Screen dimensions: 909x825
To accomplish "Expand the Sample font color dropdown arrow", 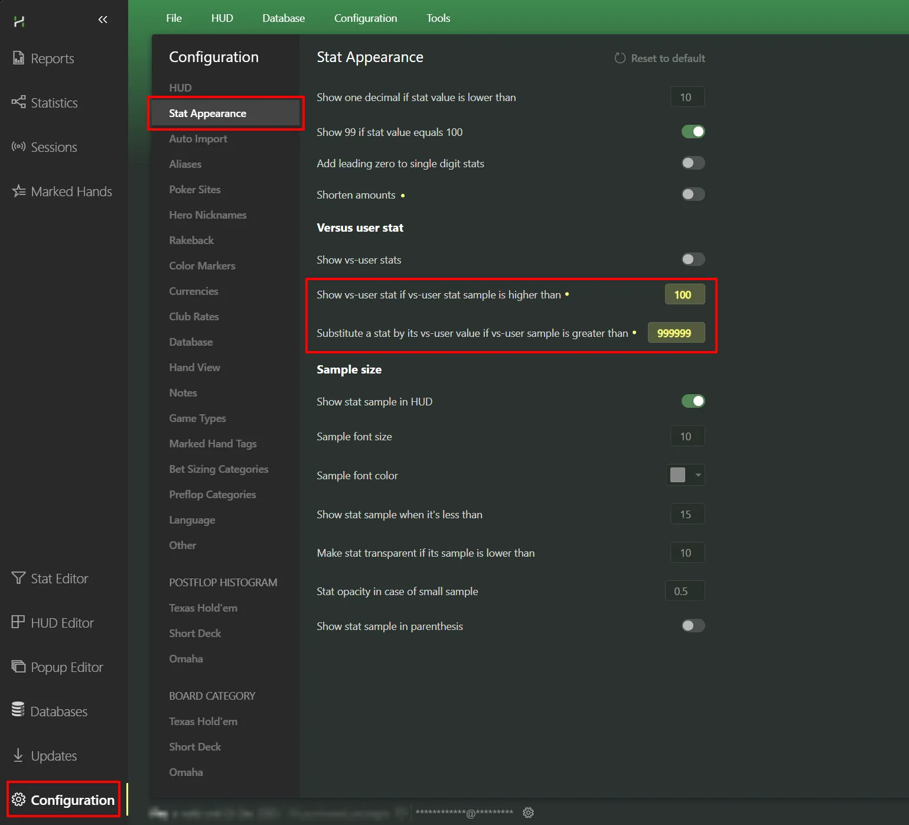I will point(698,475).
